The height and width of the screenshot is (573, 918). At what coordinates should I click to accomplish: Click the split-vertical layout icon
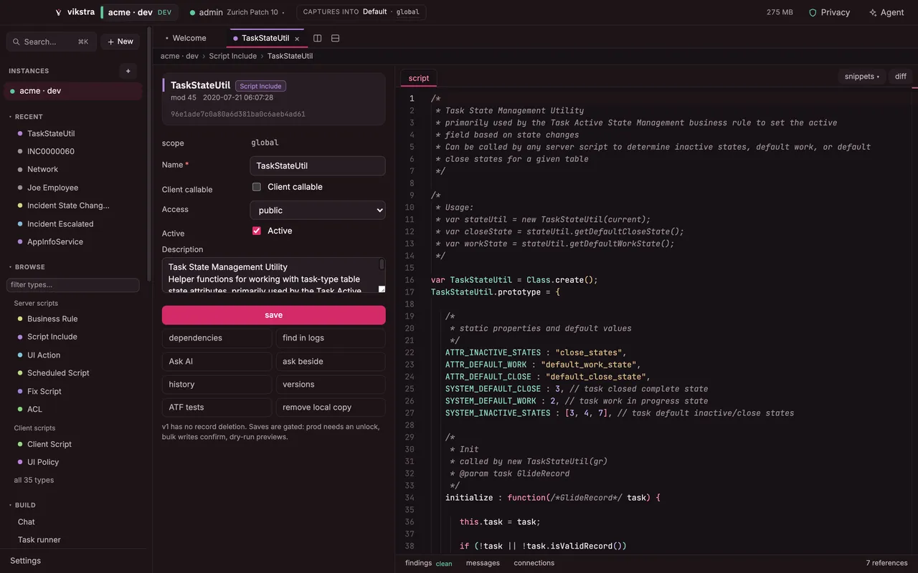point(318,38)
